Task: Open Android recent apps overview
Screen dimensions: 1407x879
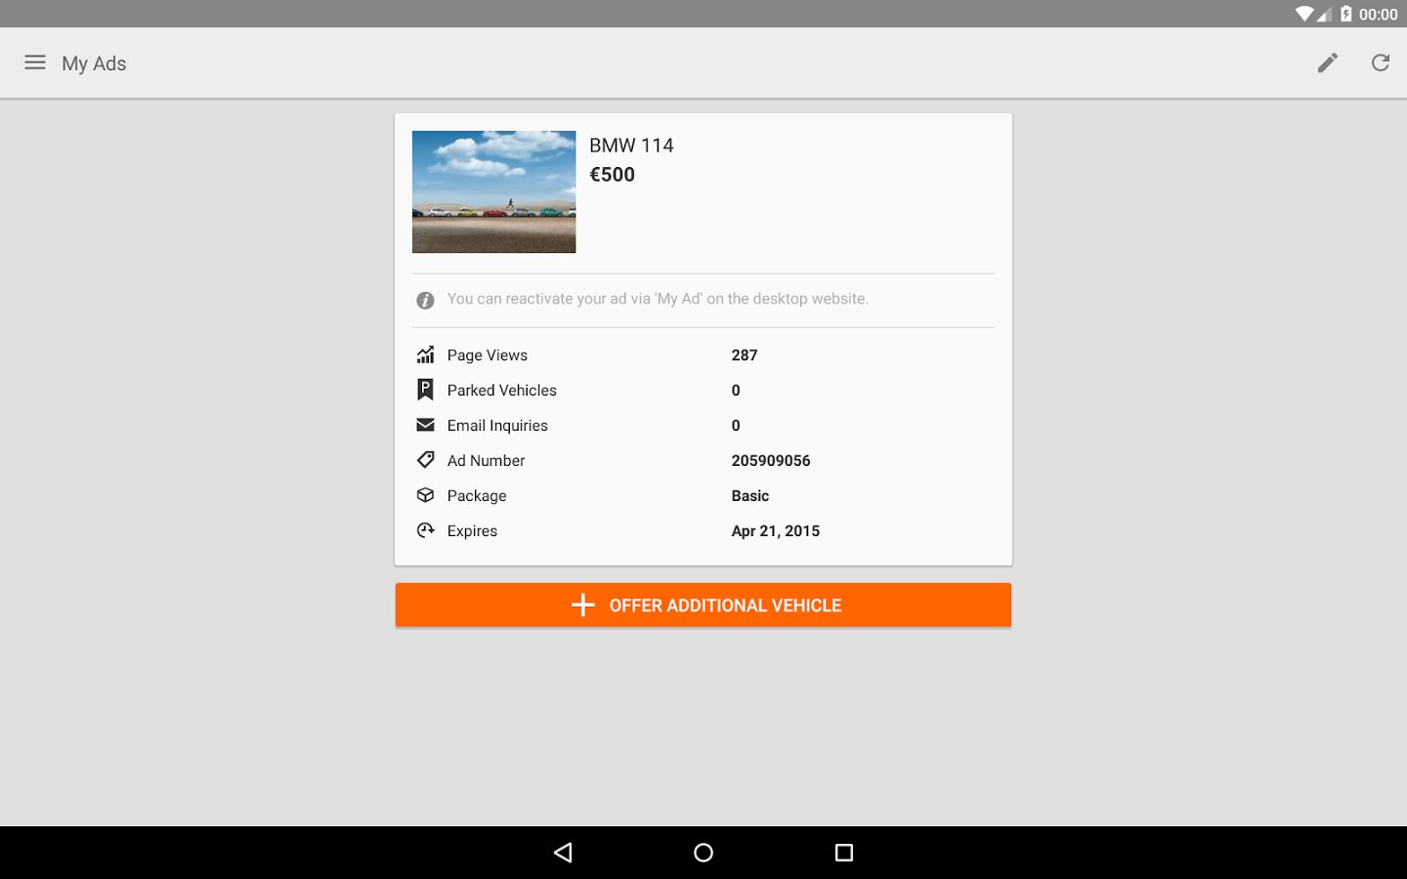Action: point(843,853)
